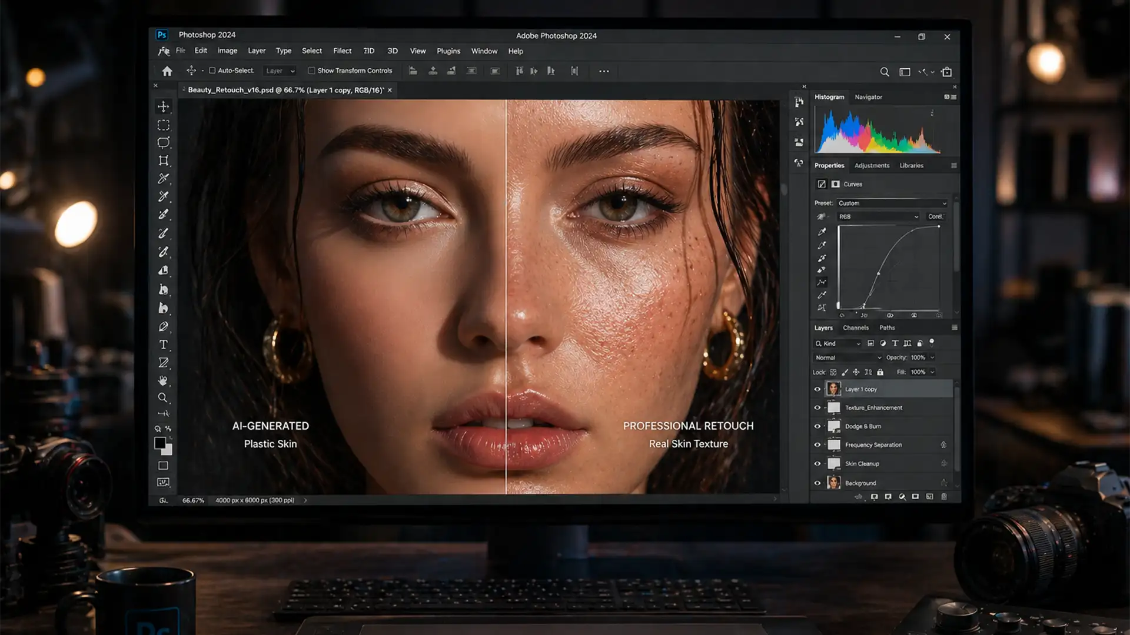Hide the Dodge & Burn layer
Viewport: 1130px width, 635px height.
(x=817, y=426)
